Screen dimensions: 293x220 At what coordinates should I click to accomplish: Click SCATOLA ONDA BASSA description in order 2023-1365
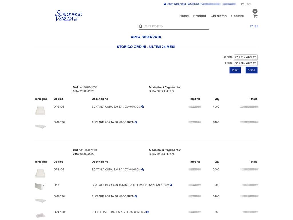click(x=116, y=107)
